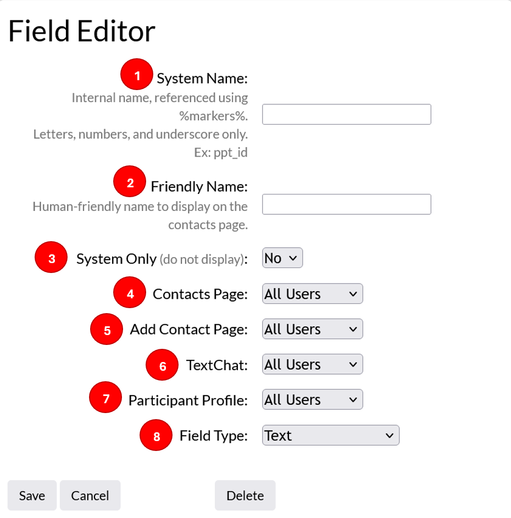This screenshot has width=511, height=518.
Task: Open the System Only No dropdown
Action: [x=282, y=258]
